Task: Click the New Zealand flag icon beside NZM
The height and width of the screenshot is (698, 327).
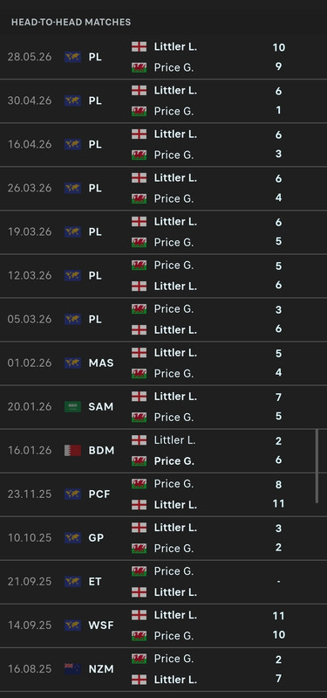Action: click(x=72, y=669)
